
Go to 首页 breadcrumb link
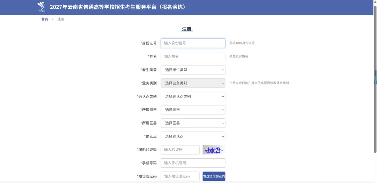(45, 19)
